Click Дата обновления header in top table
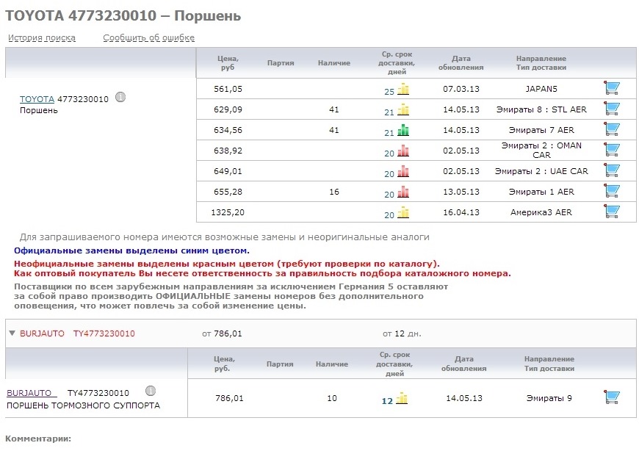The width and height of the screenshot is (639, 451). (461, 62)
